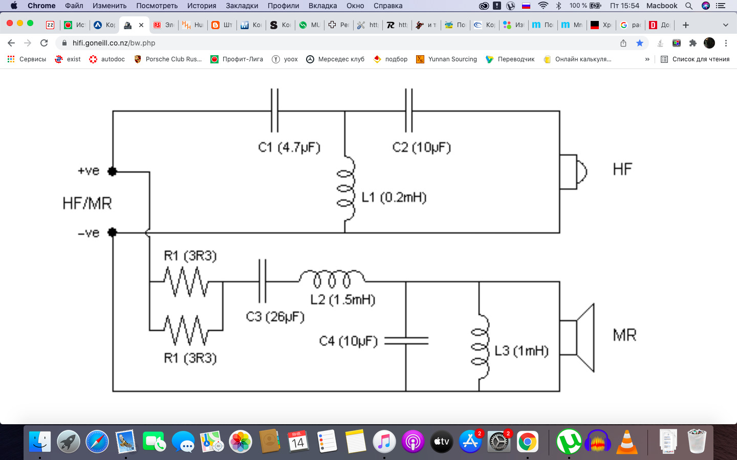Open Calendar from the Dock
The height and width of the screenshot is (460, 737).
[x=298, y=442]
